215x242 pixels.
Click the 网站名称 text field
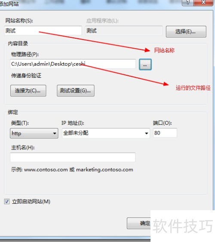[x=43, y=31]
